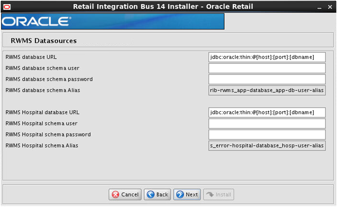The width and height of the screenshot is (337, 207).
Task: Click the RWMS Hospital schema user field
Action: [267, 124]
